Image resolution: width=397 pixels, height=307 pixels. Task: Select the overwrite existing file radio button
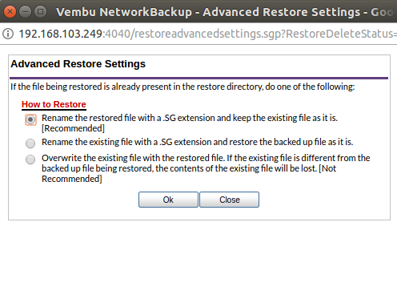(30, 160)
